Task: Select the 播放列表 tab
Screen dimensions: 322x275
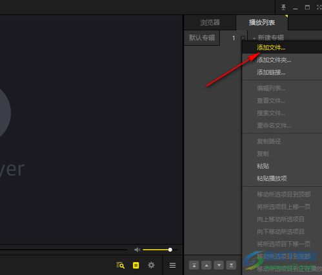Action: [x=262, y=23]
